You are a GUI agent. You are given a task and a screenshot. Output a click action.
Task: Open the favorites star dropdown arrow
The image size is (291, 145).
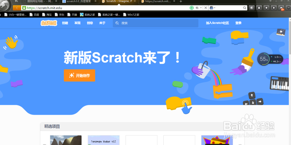coord(201,8)
